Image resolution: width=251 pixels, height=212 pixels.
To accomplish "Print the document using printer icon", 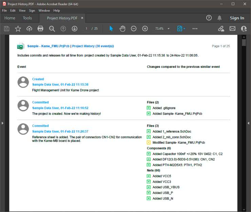I will (40, 29).
